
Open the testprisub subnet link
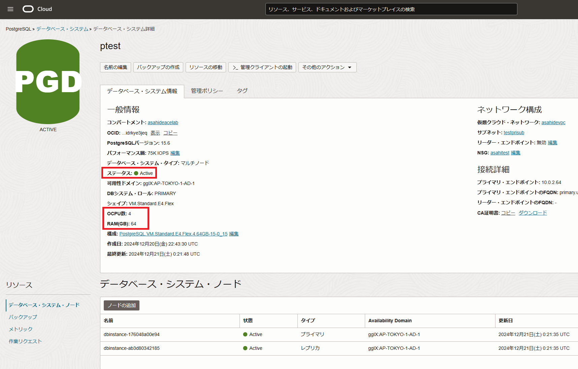pyautogui.click(x=514, y=133)
